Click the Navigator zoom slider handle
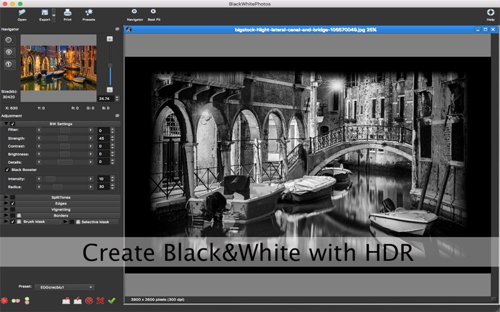 (110, 66)
